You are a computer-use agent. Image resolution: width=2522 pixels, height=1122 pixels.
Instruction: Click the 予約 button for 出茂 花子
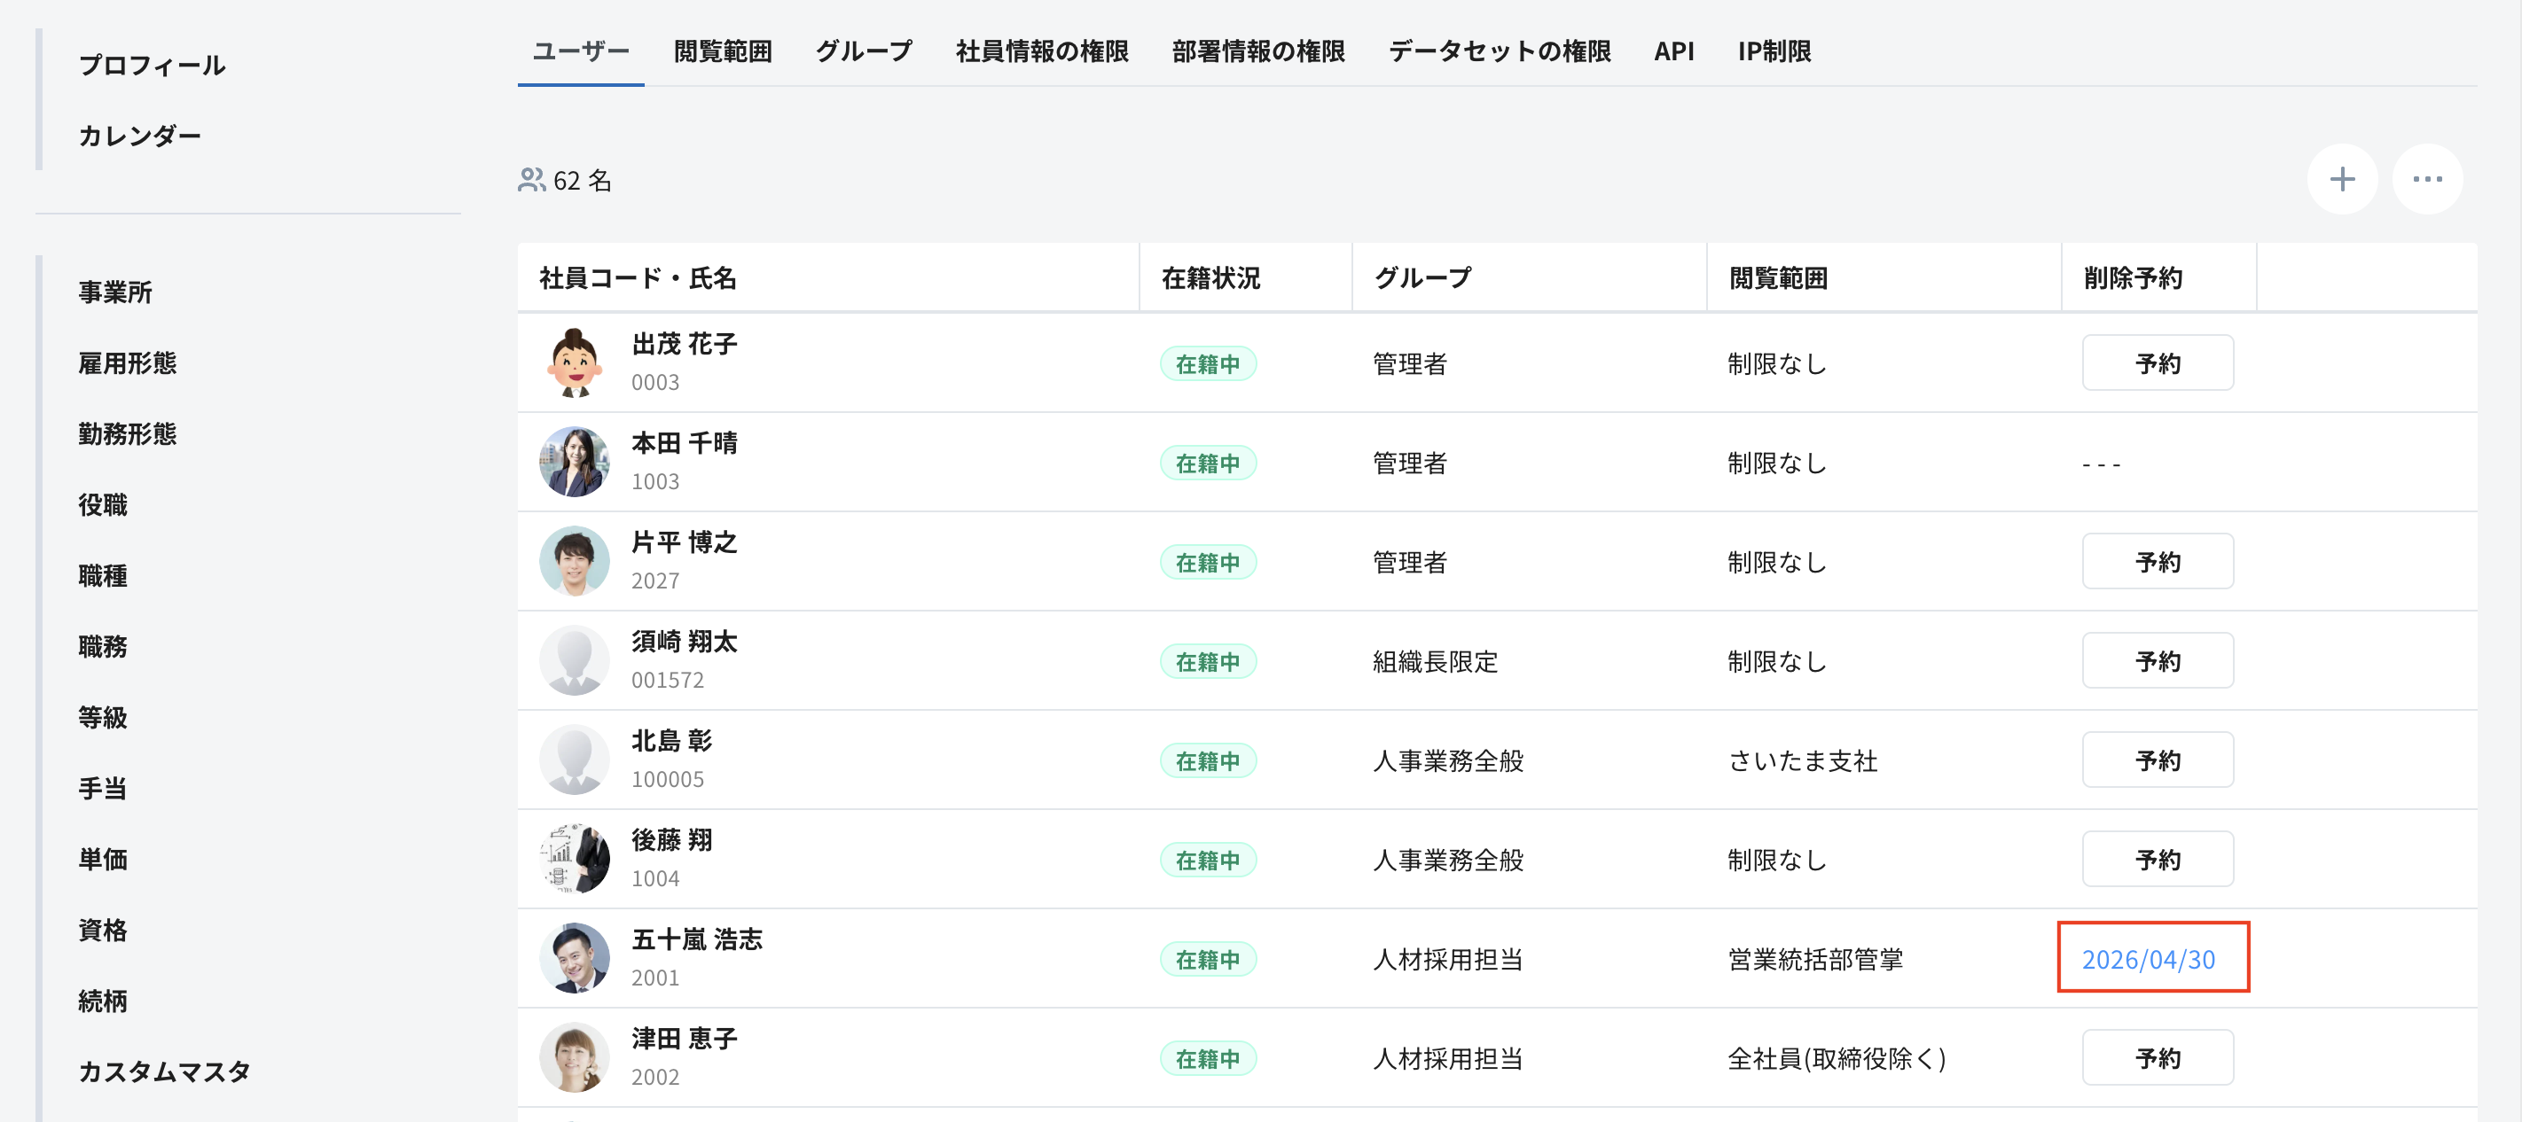point(2157,362)
